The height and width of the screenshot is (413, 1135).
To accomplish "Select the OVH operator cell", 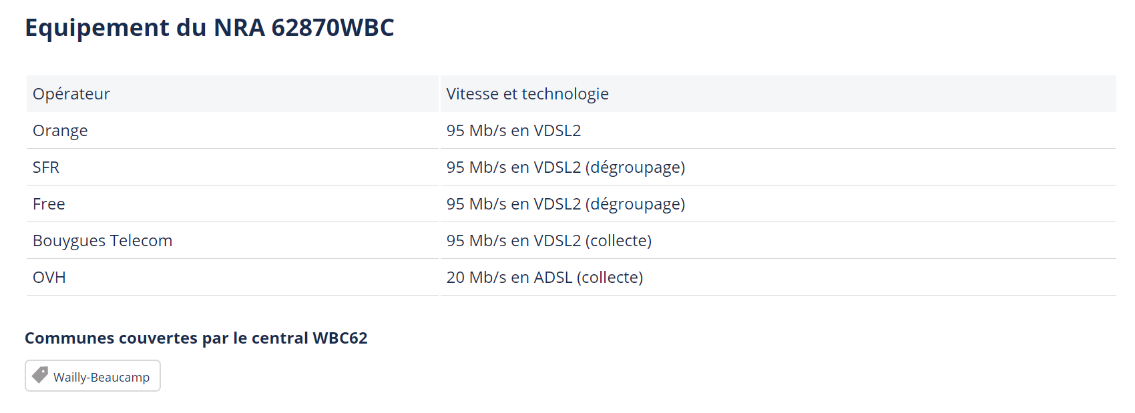I will [49, 278].
